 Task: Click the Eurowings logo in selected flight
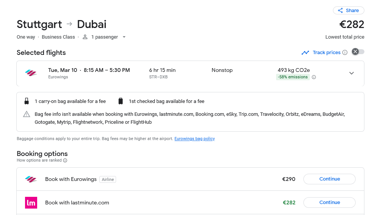tap(31, 73)
